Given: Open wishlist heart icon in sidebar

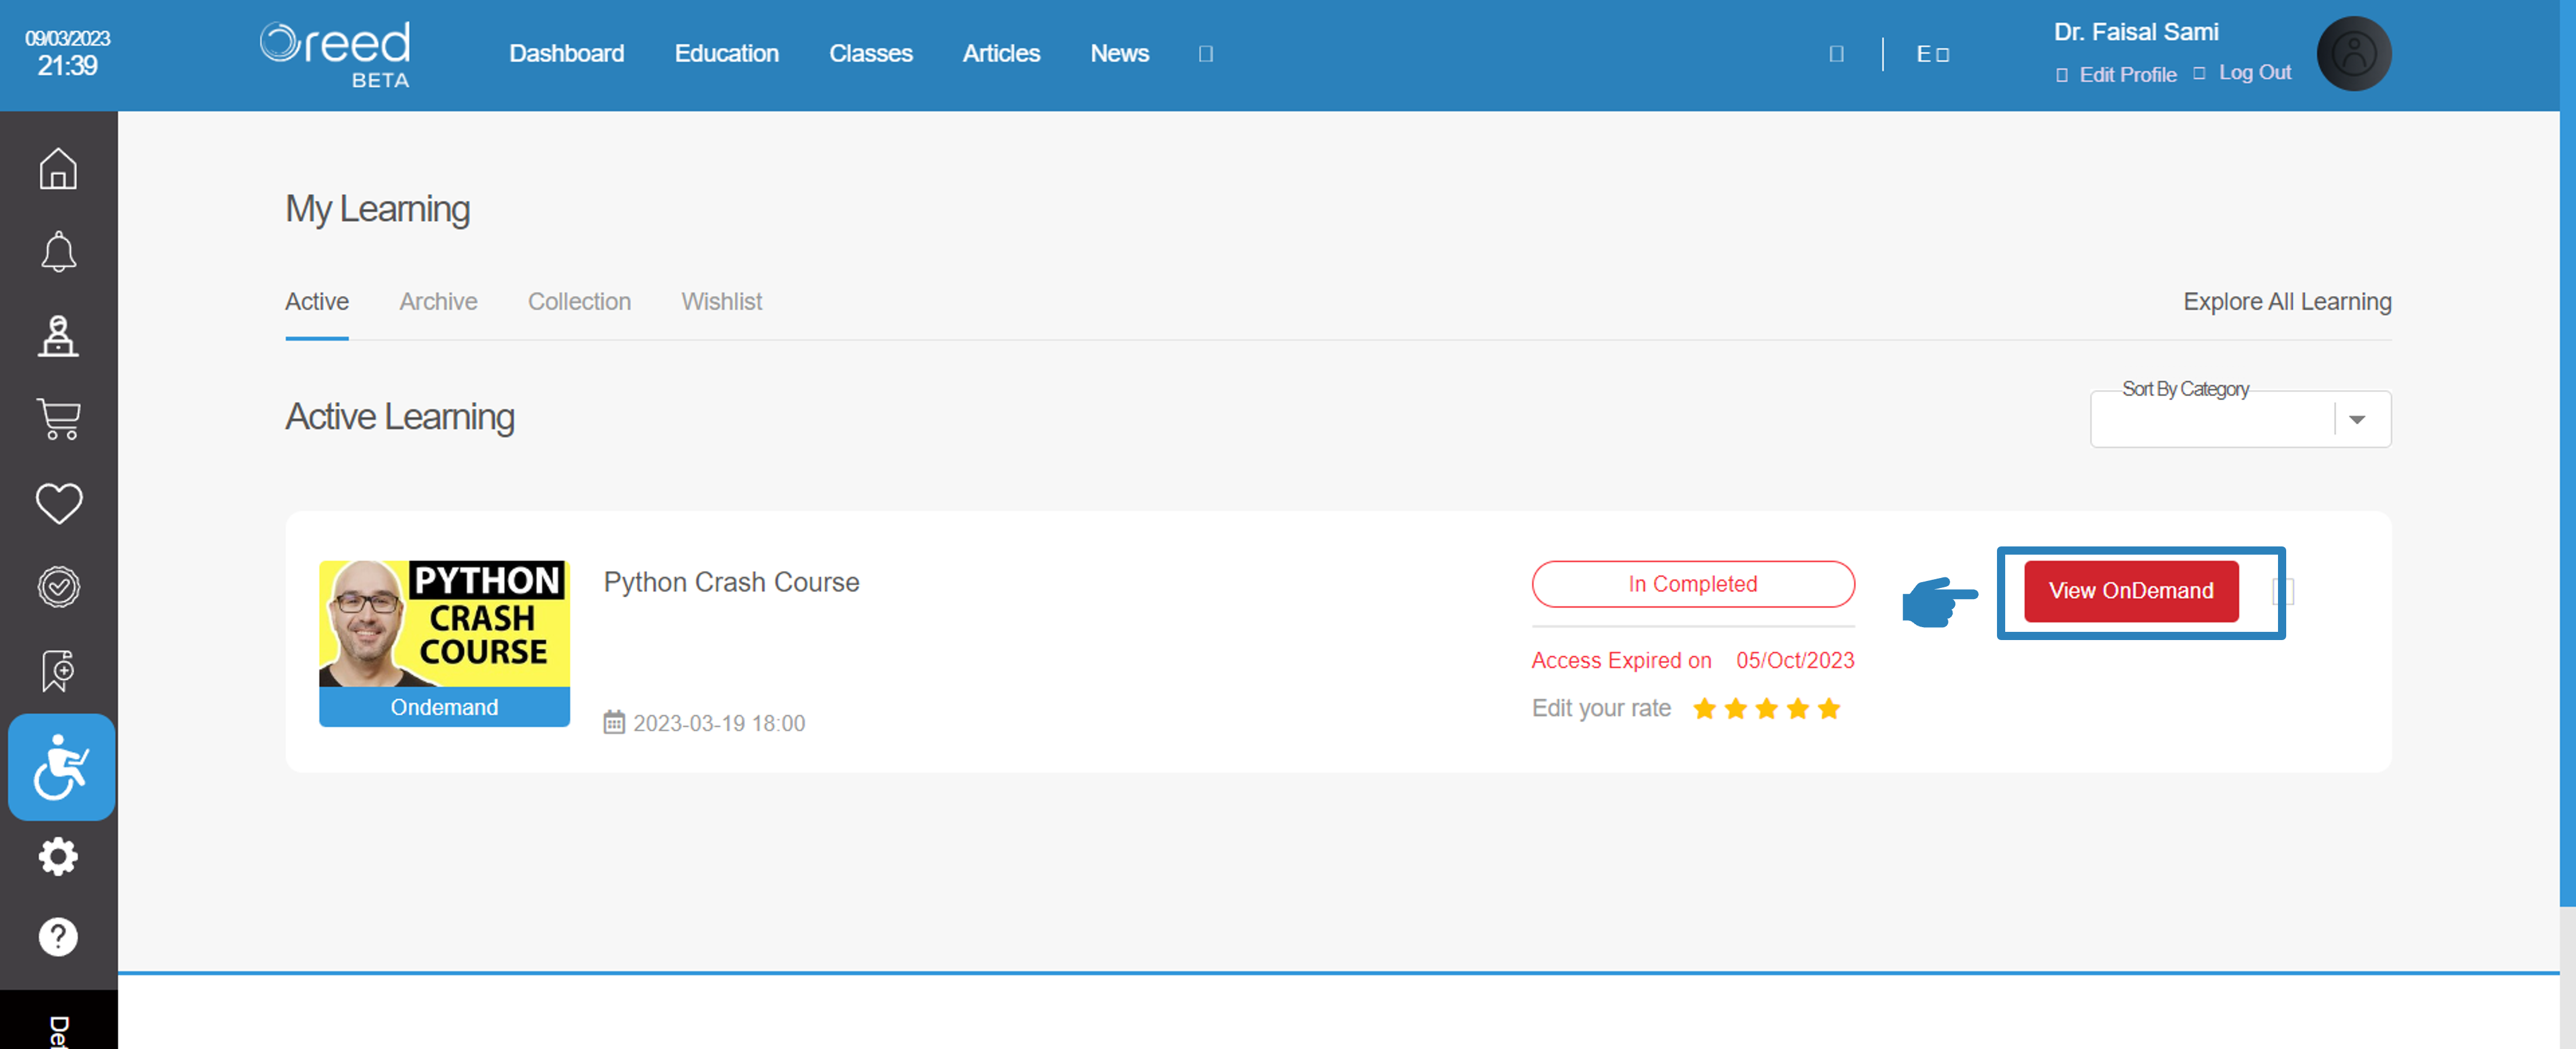Looking at the screenshot, I should pyautogui.click(x=58, y=504).
